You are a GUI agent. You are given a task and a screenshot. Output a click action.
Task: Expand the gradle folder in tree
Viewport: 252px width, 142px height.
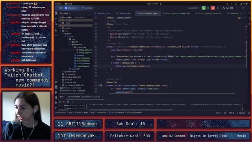coord(61,28)
